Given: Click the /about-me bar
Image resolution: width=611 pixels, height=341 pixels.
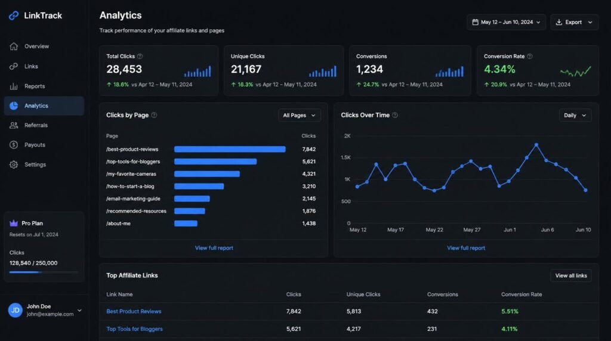Looking at the screenshot, I should tap(186, 224).
